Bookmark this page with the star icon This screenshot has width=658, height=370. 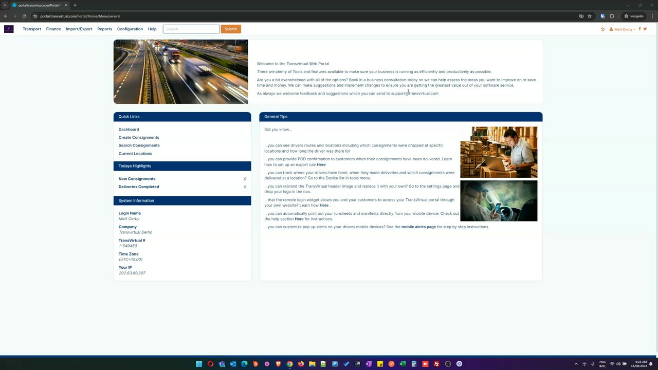pos(590,16)
